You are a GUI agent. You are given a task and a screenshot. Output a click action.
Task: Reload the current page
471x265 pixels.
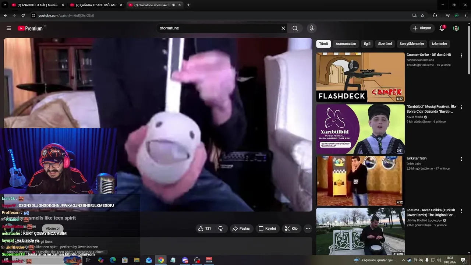[x=23, y=15]
